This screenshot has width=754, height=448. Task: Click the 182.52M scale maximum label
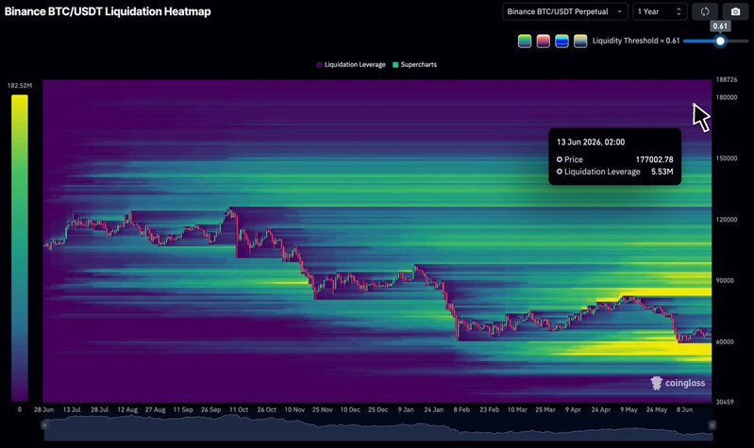coord(20,86)
